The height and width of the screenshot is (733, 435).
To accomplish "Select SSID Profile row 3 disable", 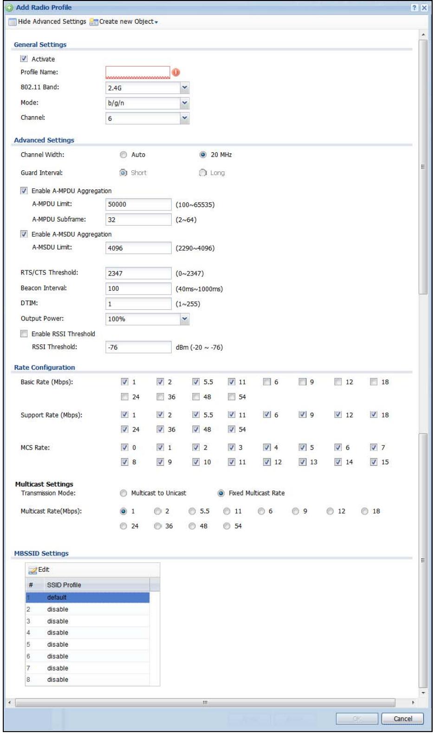I will tap(88, 621).
